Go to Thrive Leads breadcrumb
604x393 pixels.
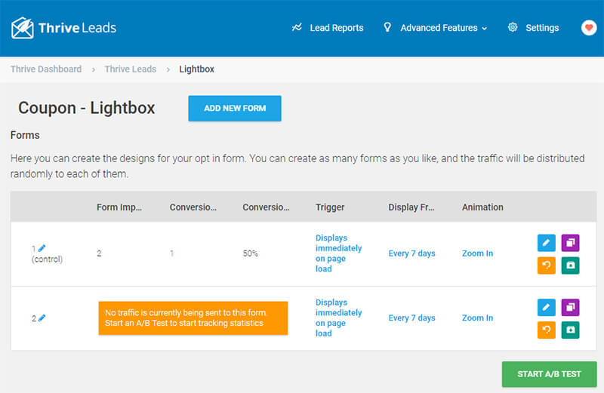pos(130,69)
